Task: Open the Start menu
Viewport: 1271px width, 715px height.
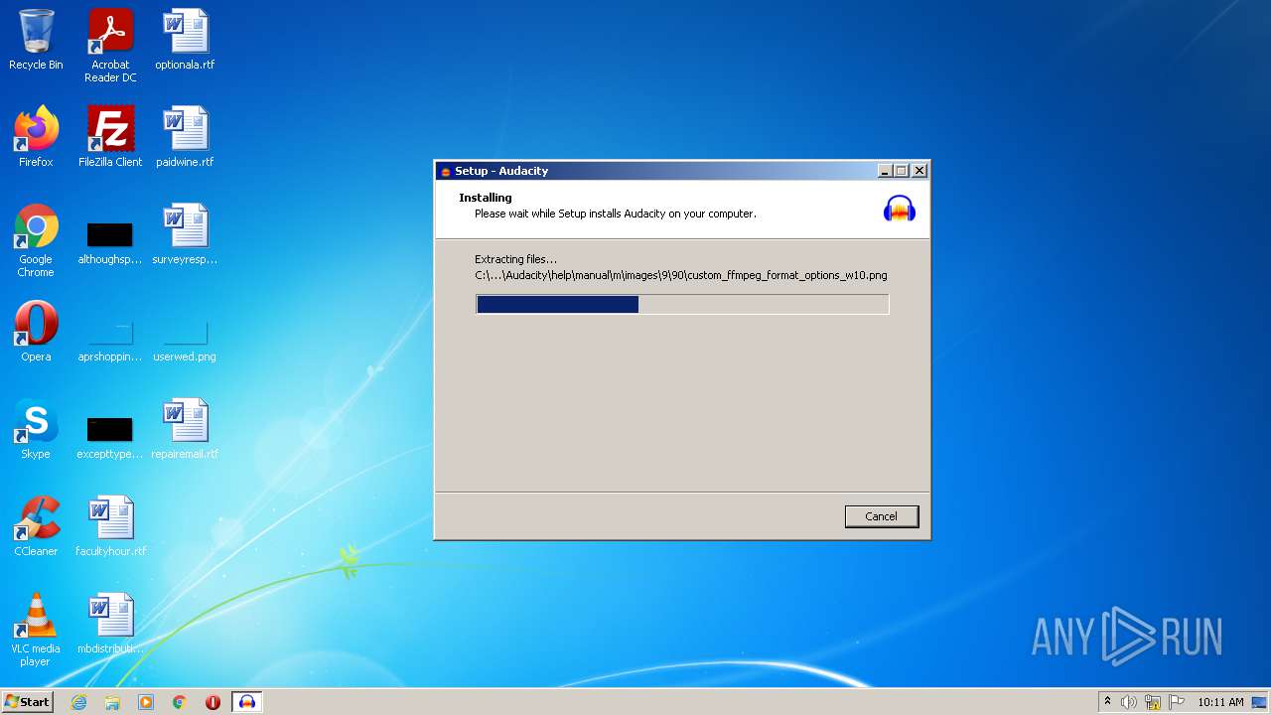Action: pyautogui.click(x=27, y=702)
